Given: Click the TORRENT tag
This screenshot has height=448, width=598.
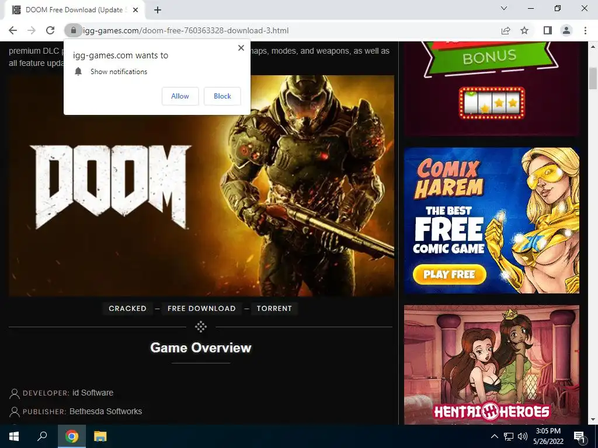Looking at the screenshot, I should pyautogui.click(x=274, y=309).
